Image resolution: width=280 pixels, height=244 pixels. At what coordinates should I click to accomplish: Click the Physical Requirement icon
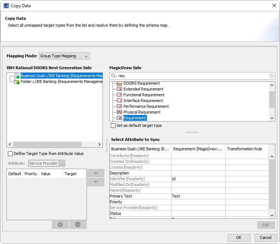119,112
